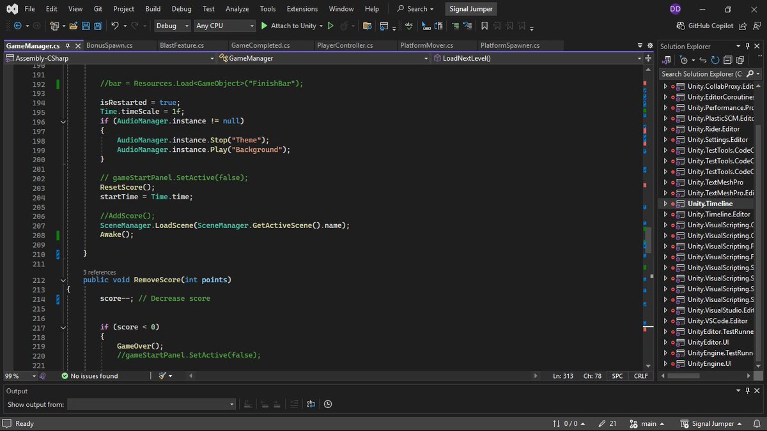Click the No issues found indicator
The image size is (767, 431).
tap(89, 376)
